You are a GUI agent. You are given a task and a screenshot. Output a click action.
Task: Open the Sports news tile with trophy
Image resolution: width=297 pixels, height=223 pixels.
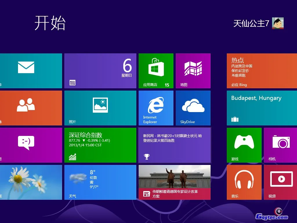(174, 145)
